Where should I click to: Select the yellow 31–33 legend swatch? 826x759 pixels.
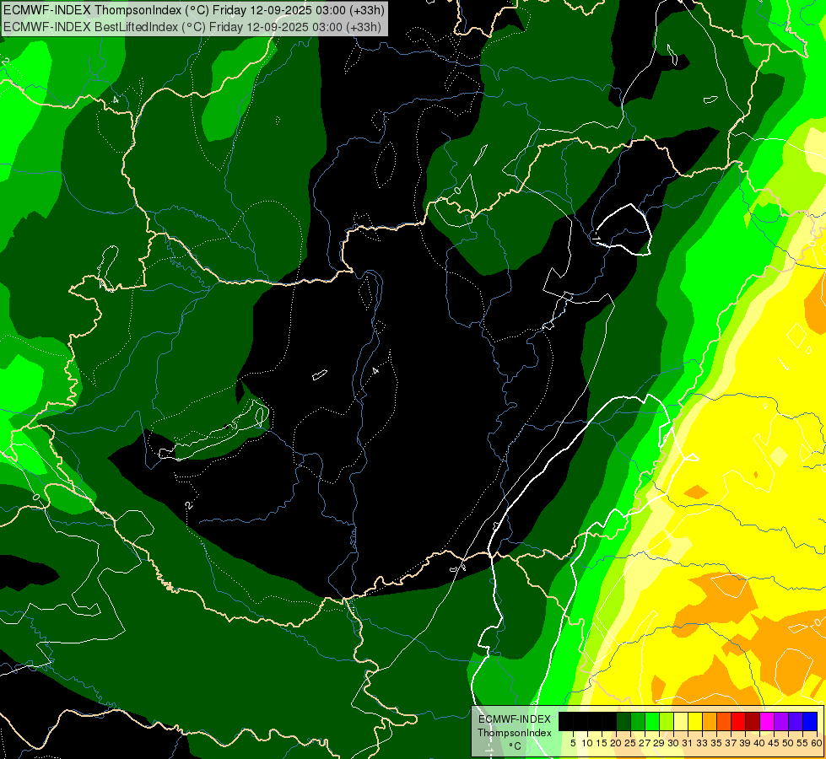pyautogui.click(x=695, y=721)
